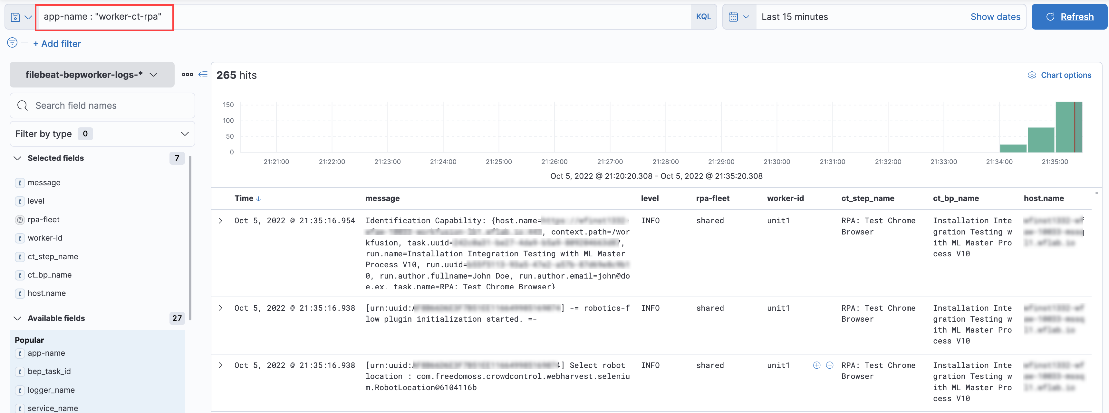Viewport: 1109px width, 413px height.
Task: Collapse the Selected fields section
Action: (x=18, y=159)
